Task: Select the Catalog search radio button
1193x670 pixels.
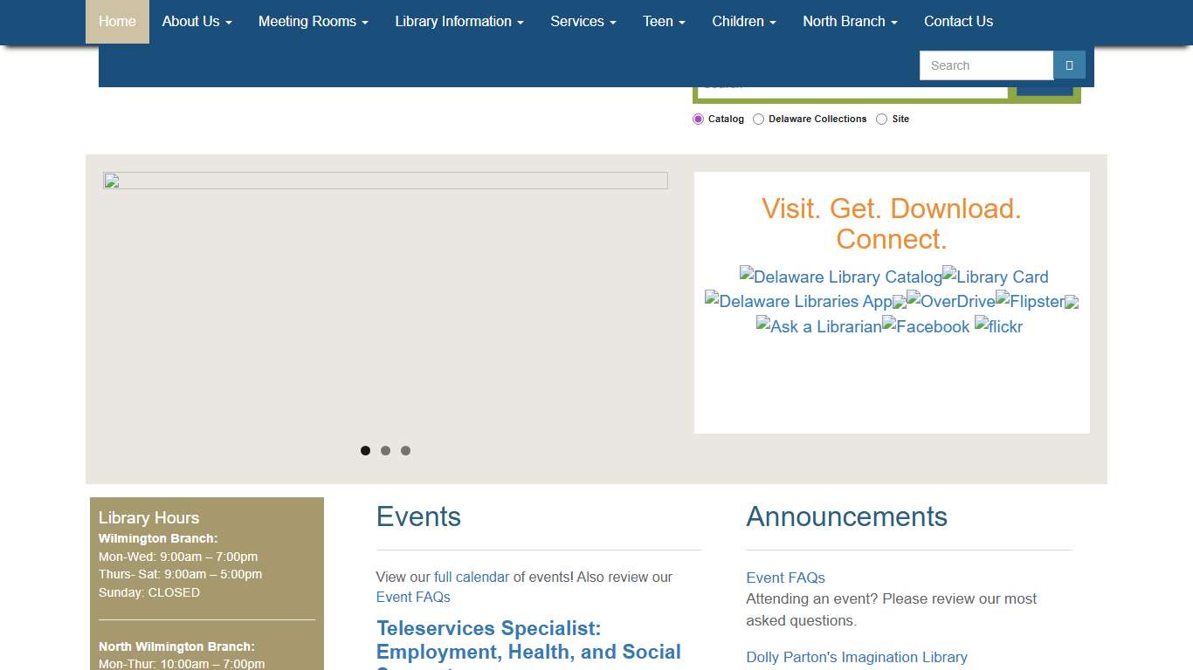Action: (x=698, y=119)
